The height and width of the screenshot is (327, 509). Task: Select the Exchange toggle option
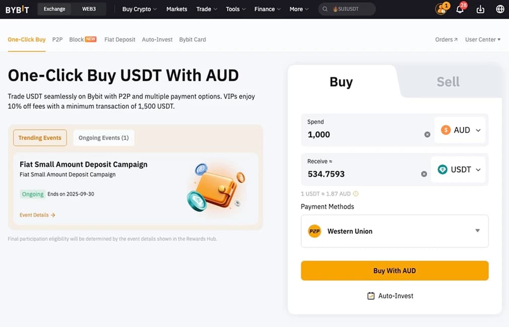pyautogui.click(x=54, y=9)
